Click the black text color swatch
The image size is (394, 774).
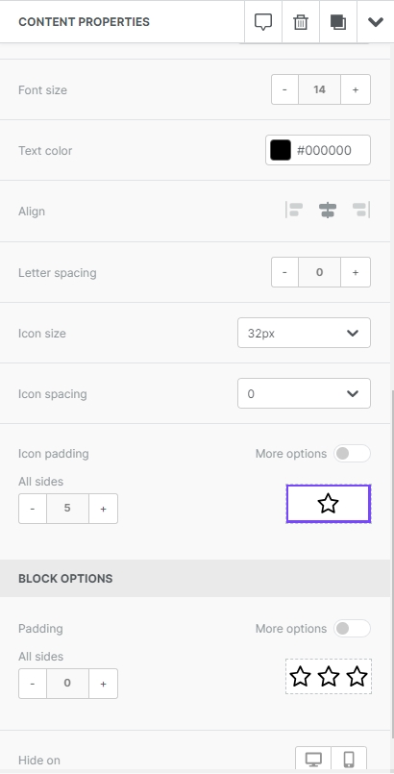coord(281,150)
